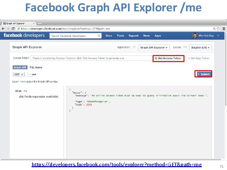Open the Tools menu
Screen dimensions: 227x170
click(x=120, y=36)
